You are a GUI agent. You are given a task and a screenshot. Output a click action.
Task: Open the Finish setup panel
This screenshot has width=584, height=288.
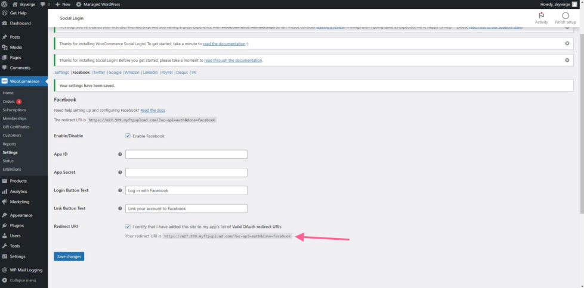(x=566, y=18)
